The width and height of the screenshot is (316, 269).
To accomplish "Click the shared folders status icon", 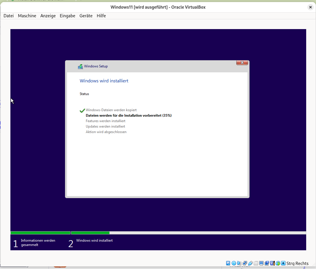I will (256, 263).
